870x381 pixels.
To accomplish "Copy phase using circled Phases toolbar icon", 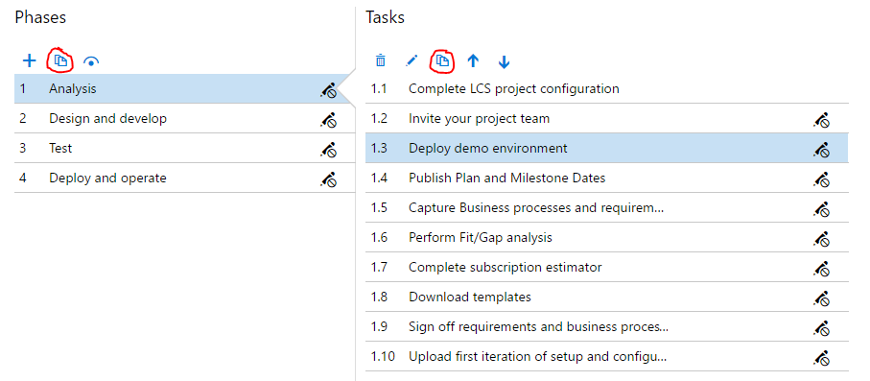I will (60, 60).
